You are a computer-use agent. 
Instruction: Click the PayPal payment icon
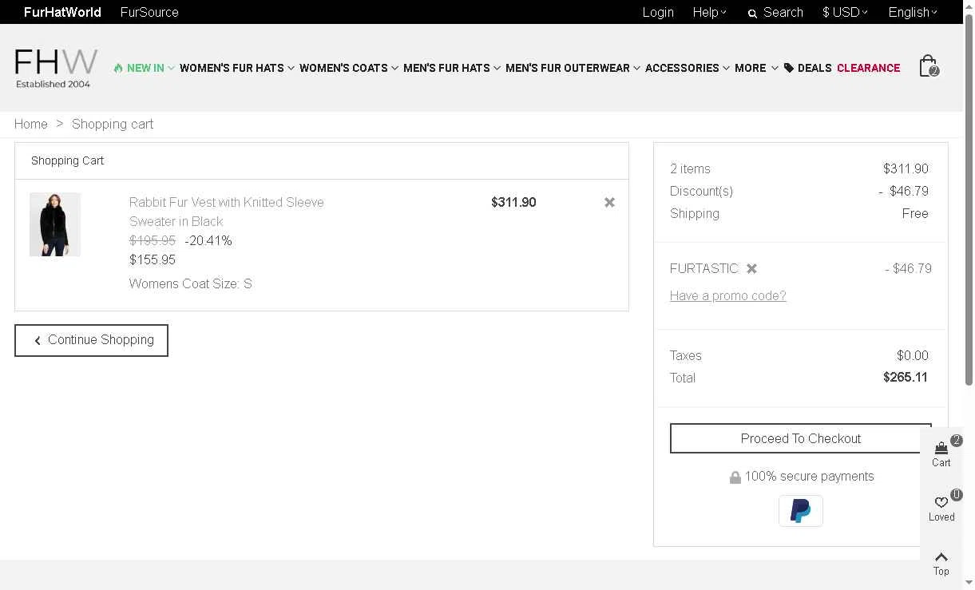pos(801,511)
